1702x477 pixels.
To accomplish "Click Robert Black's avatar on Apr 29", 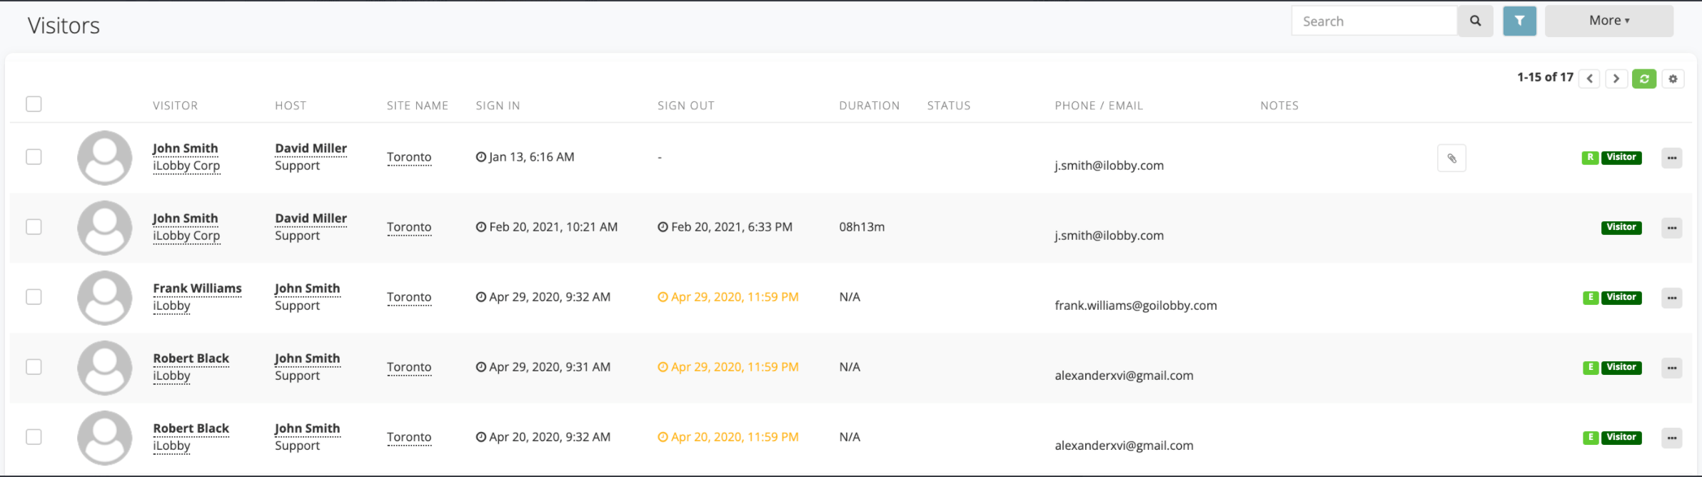I will 104,368.
